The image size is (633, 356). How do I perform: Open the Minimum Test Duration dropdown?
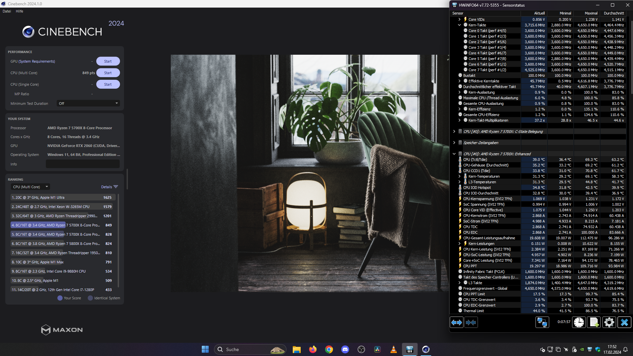(88, 104)
